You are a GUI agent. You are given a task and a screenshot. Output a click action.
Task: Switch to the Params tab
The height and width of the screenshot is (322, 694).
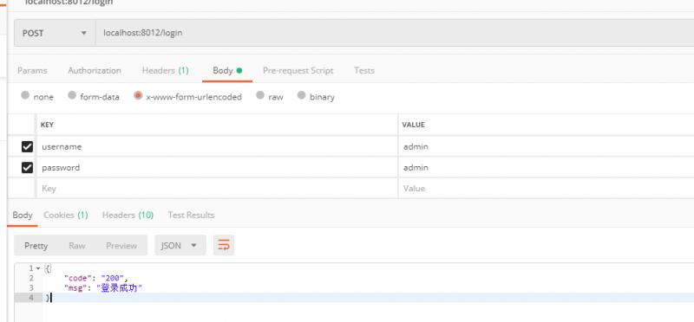32,71
